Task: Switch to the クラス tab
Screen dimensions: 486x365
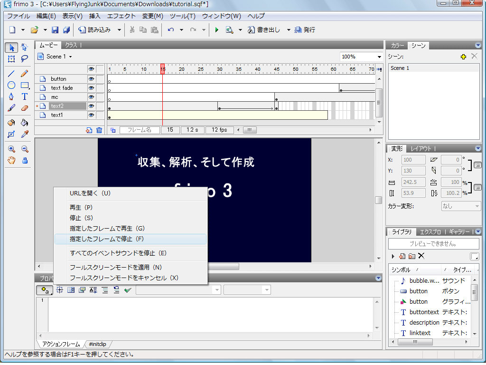Action: click(x=71, y=45)
